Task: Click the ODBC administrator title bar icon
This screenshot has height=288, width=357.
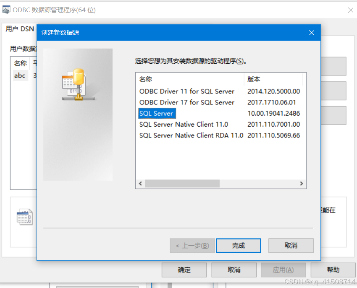Action: [6, 10]
